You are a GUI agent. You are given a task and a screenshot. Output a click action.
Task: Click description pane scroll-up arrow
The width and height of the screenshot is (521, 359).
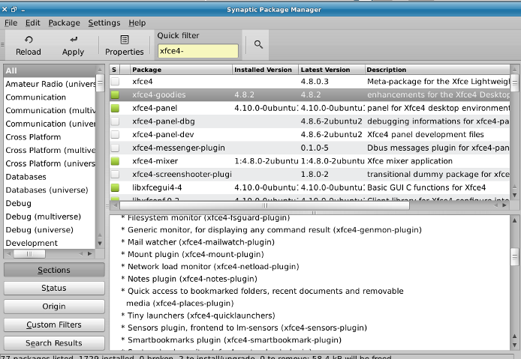tap(514, 220)
